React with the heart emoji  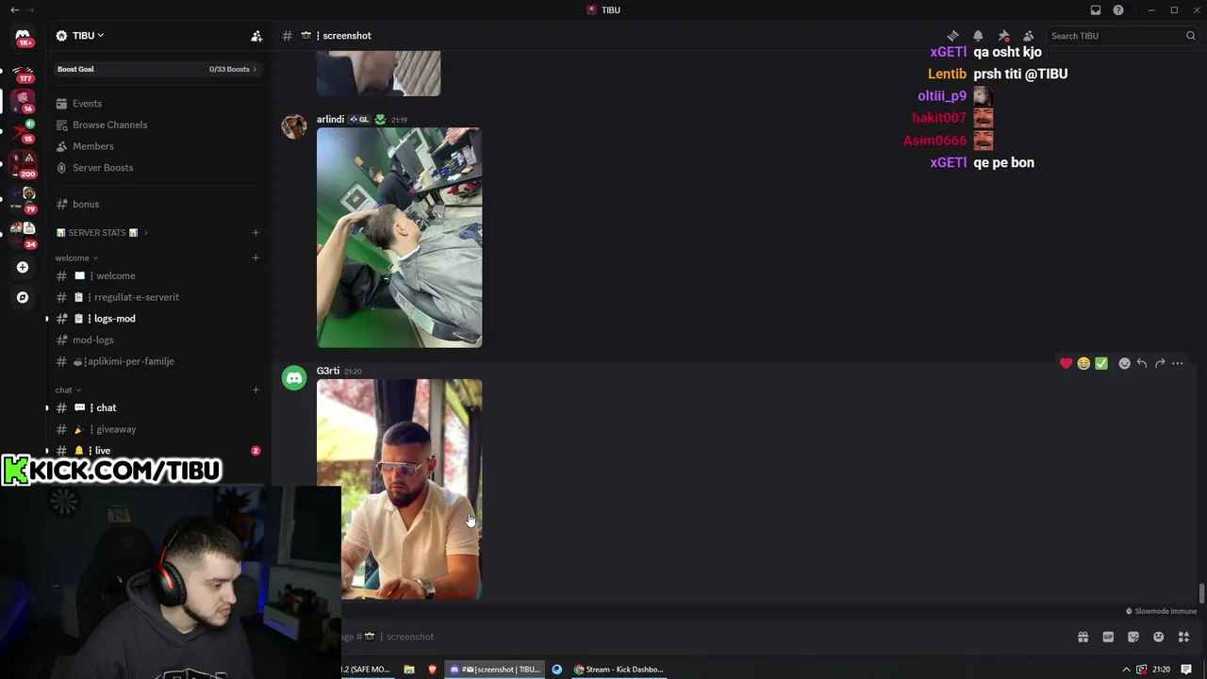click(1066, 363)
